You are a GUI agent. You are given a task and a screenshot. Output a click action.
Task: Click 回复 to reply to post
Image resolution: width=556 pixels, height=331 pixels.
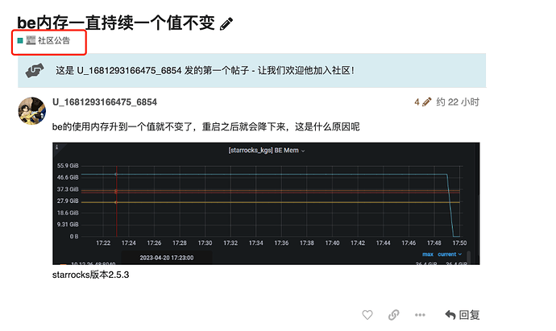pos(463,315)
